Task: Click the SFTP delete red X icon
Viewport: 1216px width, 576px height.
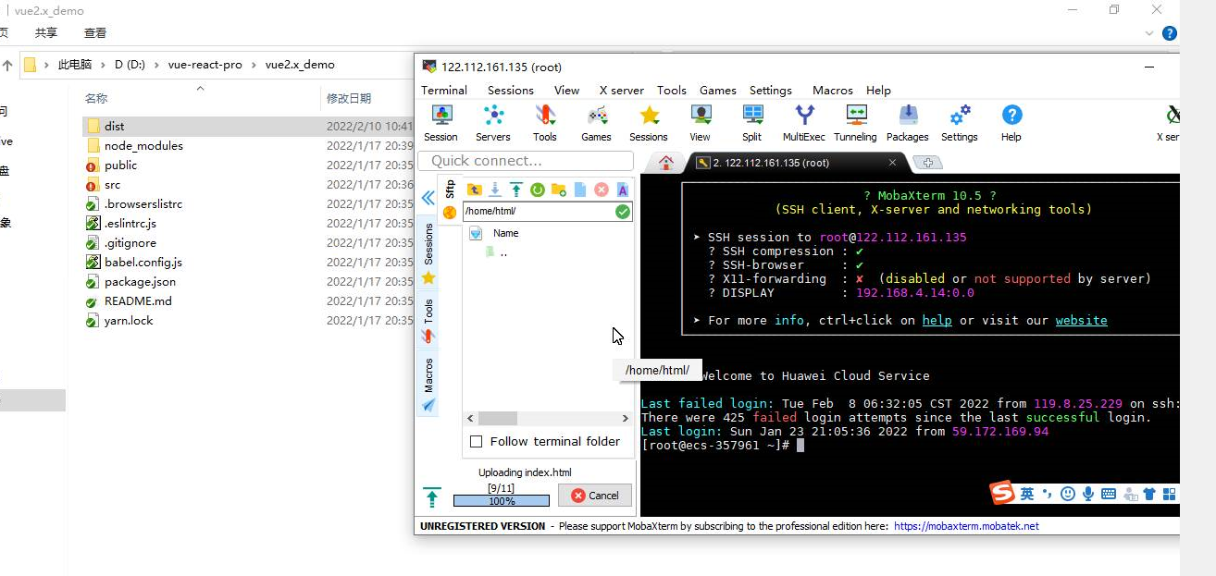Action: (602, 190)
